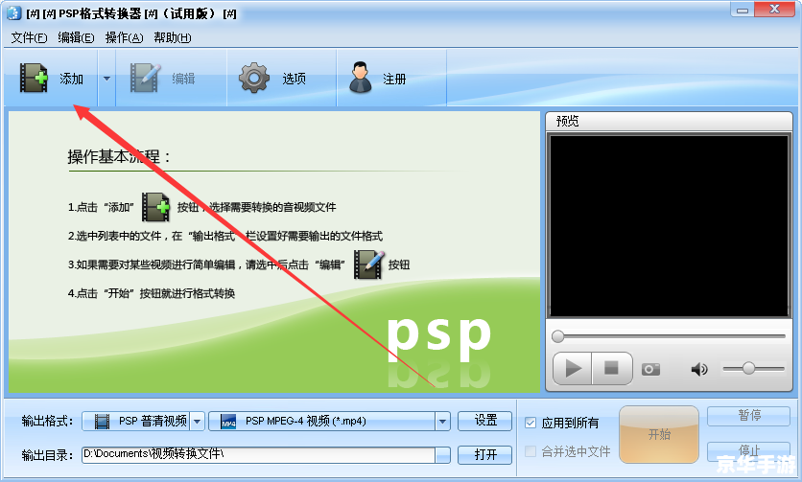Click the 设置 button
Screen dimensions: 802x482
coord(484,421)
